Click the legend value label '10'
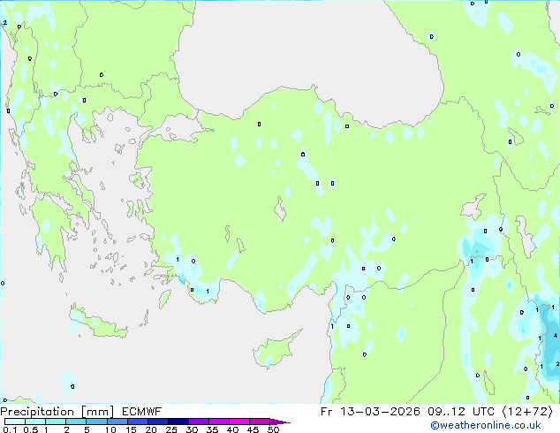 110,429
